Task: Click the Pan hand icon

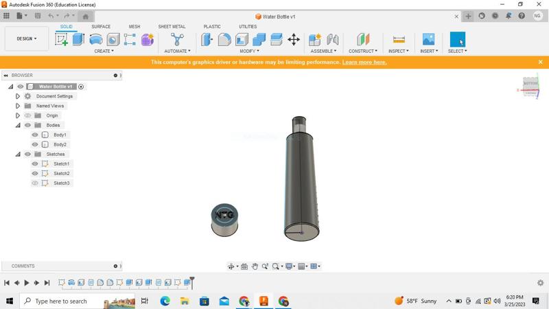Action: pyautogui.click(x=255, y=266)
